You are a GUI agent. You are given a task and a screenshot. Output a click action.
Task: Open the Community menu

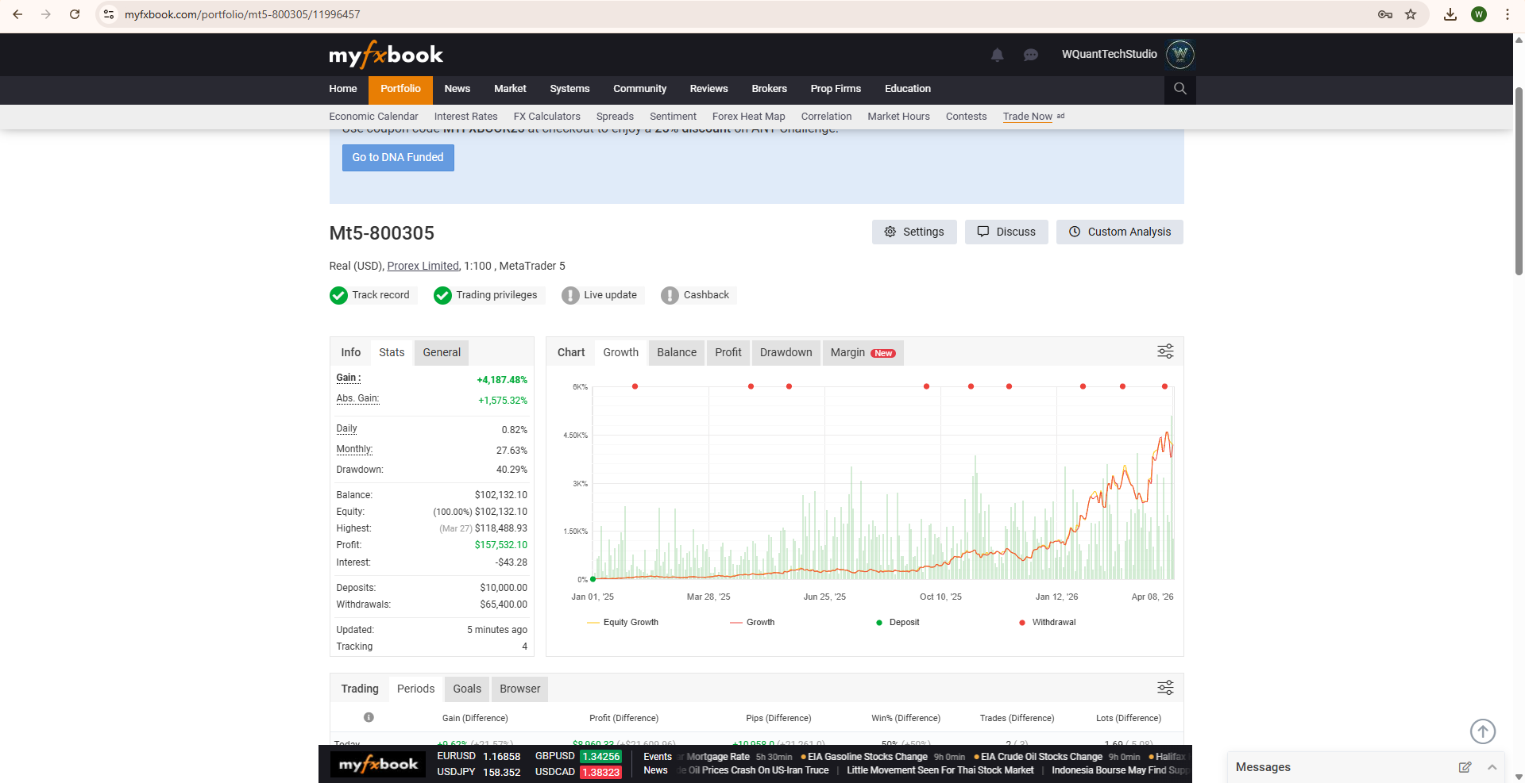(x=639, y=89)
